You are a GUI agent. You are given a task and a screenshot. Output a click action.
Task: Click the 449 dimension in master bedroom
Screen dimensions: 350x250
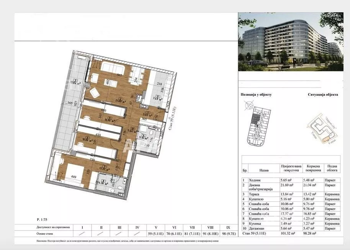coord(74,177)
